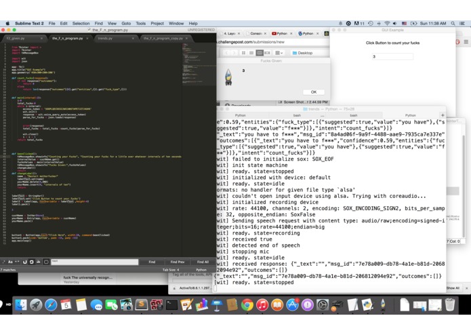Close the Console browser tab
This screenshot has width=471, height=335.
(265, 34)
